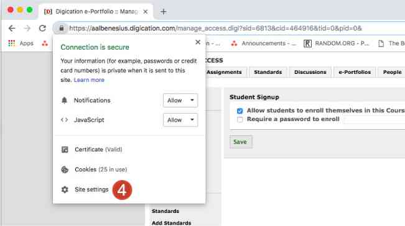Close the Digication e-Portfolio tab
The width and height of the screenshot is (405, 226).
(146, 12)
